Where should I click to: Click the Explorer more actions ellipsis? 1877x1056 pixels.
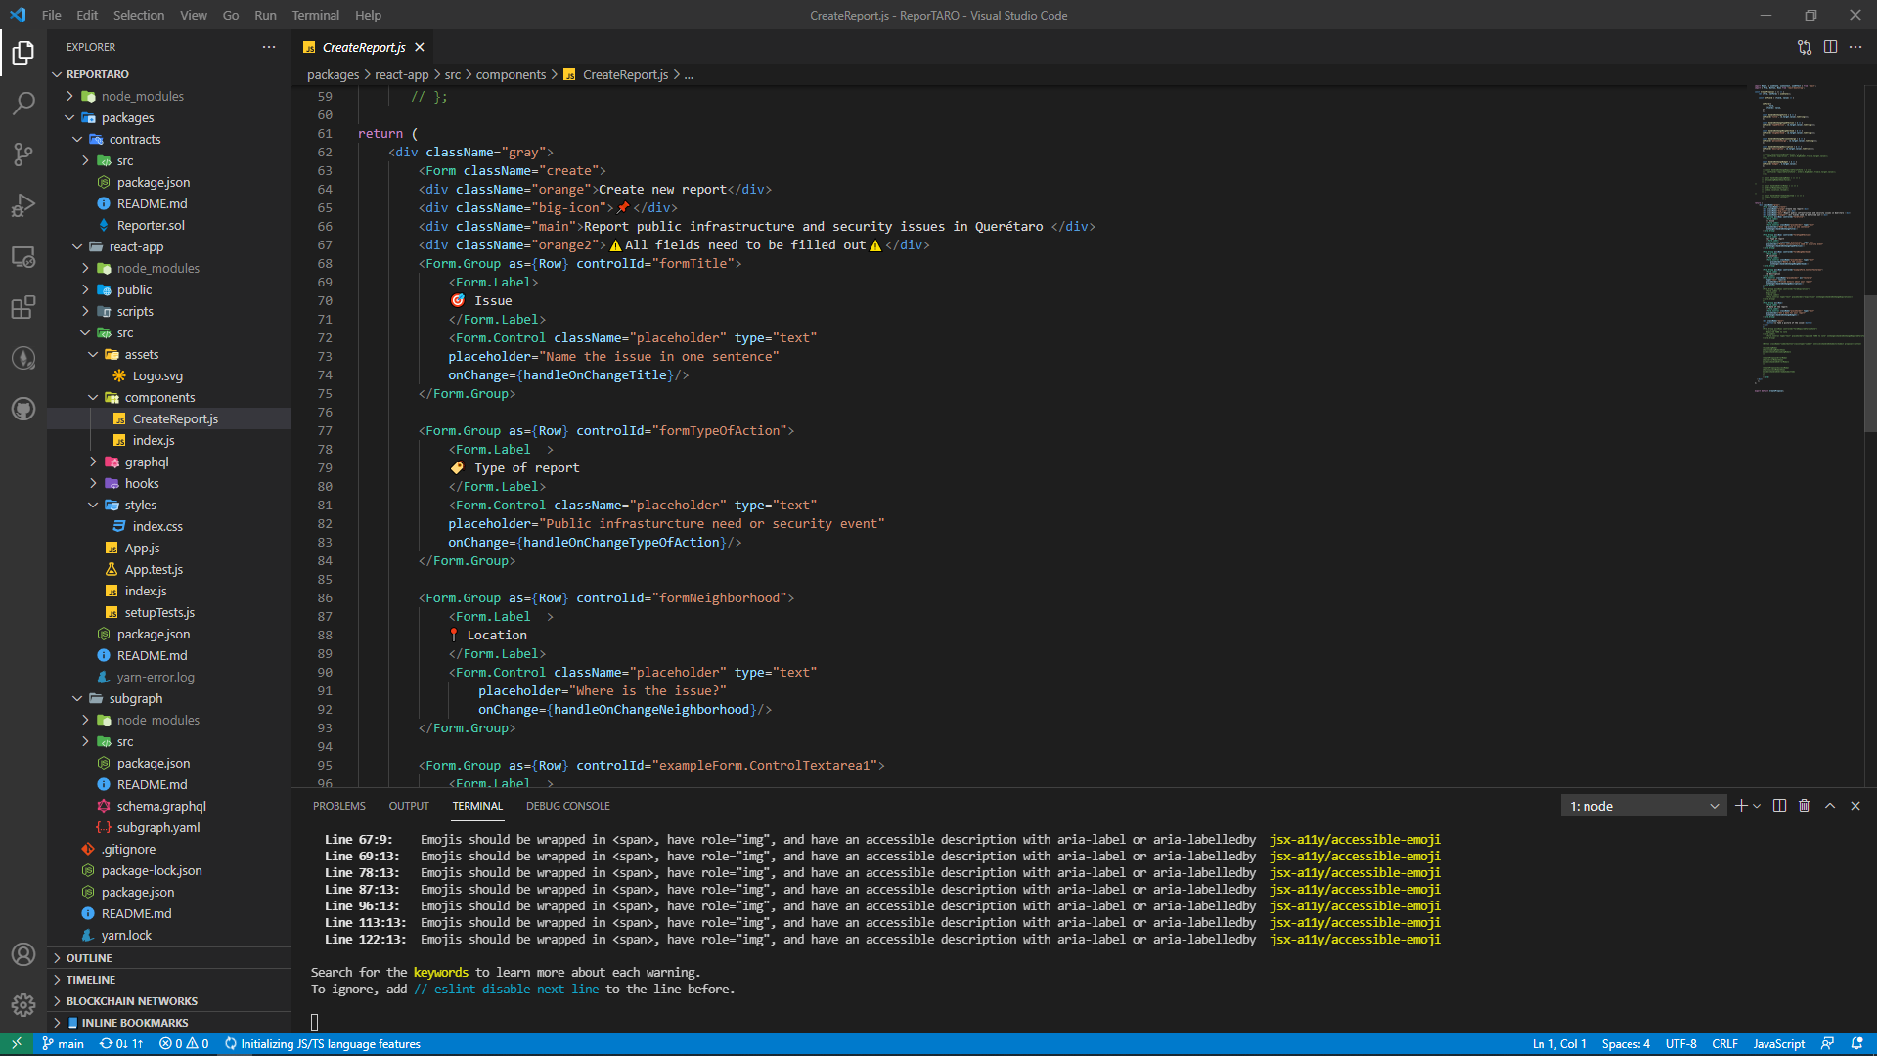click(x=269, y=47)
